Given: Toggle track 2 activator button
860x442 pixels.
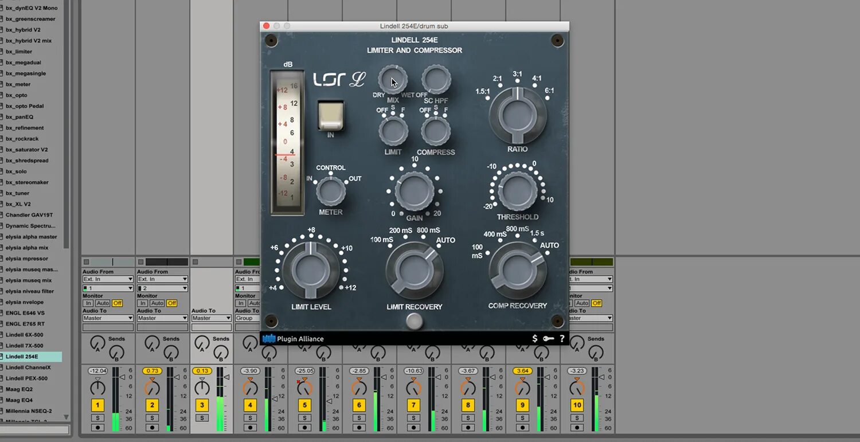Looking at the screenshot, I should (x=152, y=405).
